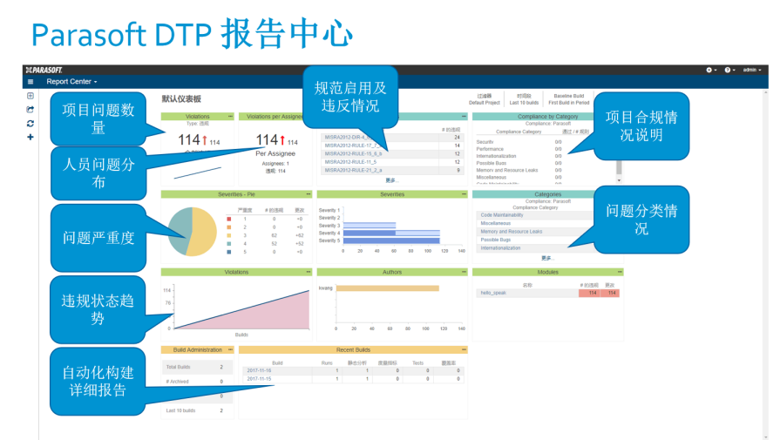Click the share dashboard icon in sidebar

pos(31,110)
